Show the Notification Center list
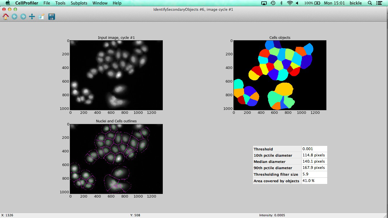This screenshot has width=388, height=218. click(x=379, y=3)
